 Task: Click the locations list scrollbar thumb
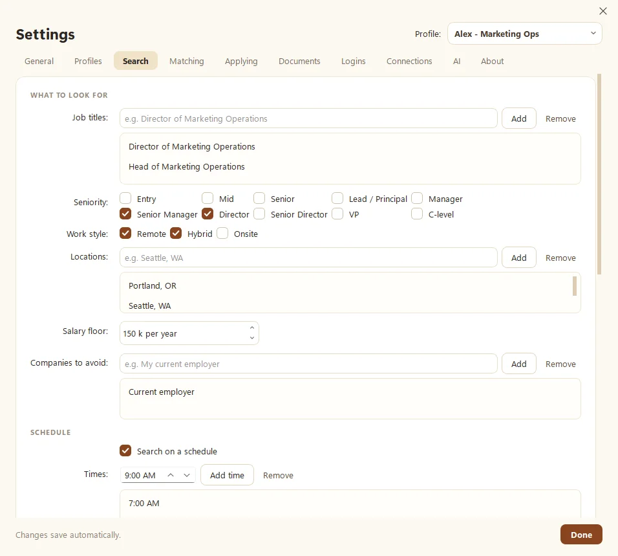click(575, 286)
